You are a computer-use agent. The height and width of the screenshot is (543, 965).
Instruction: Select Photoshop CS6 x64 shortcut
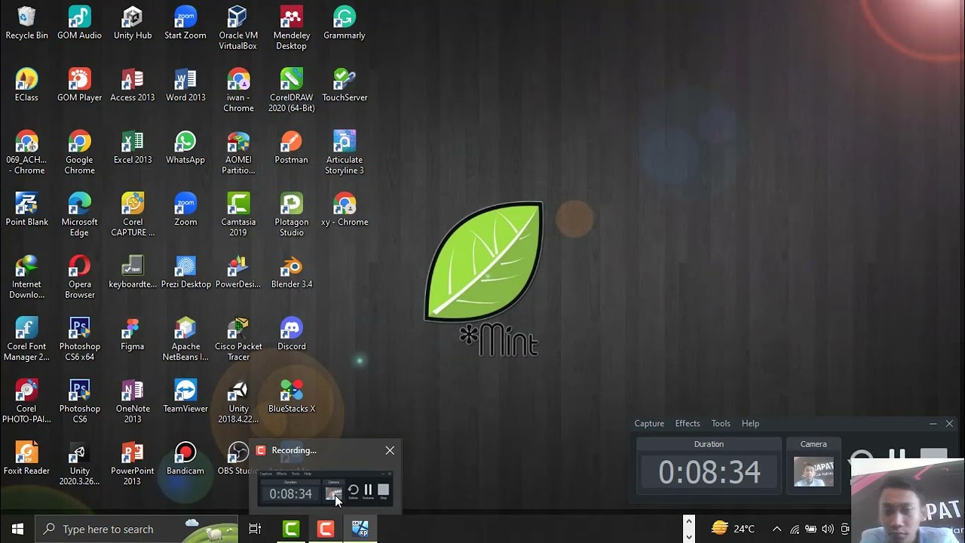79,339
